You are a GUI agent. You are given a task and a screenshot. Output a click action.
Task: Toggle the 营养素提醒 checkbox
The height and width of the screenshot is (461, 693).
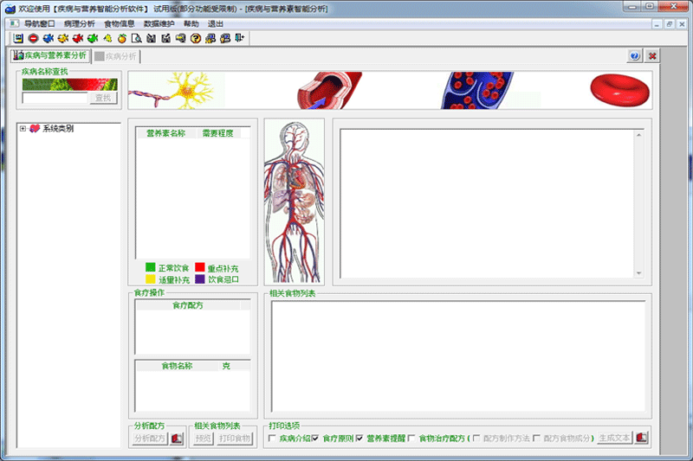tap(359, 439)
